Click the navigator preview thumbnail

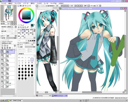[9, 13]
